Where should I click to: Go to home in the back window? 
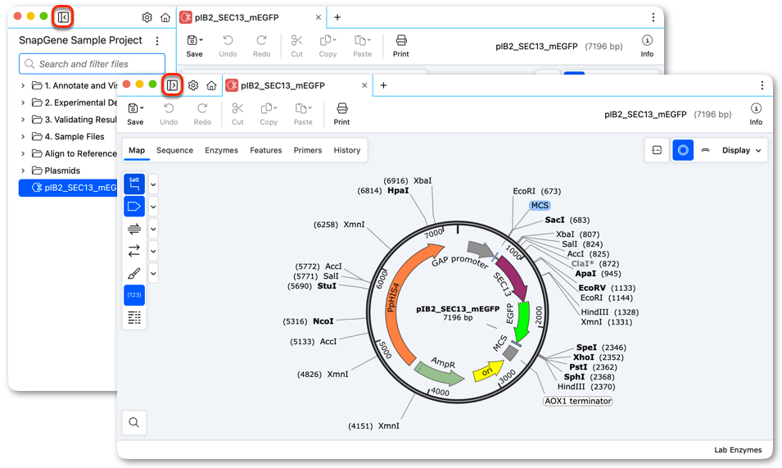(165, 17)
